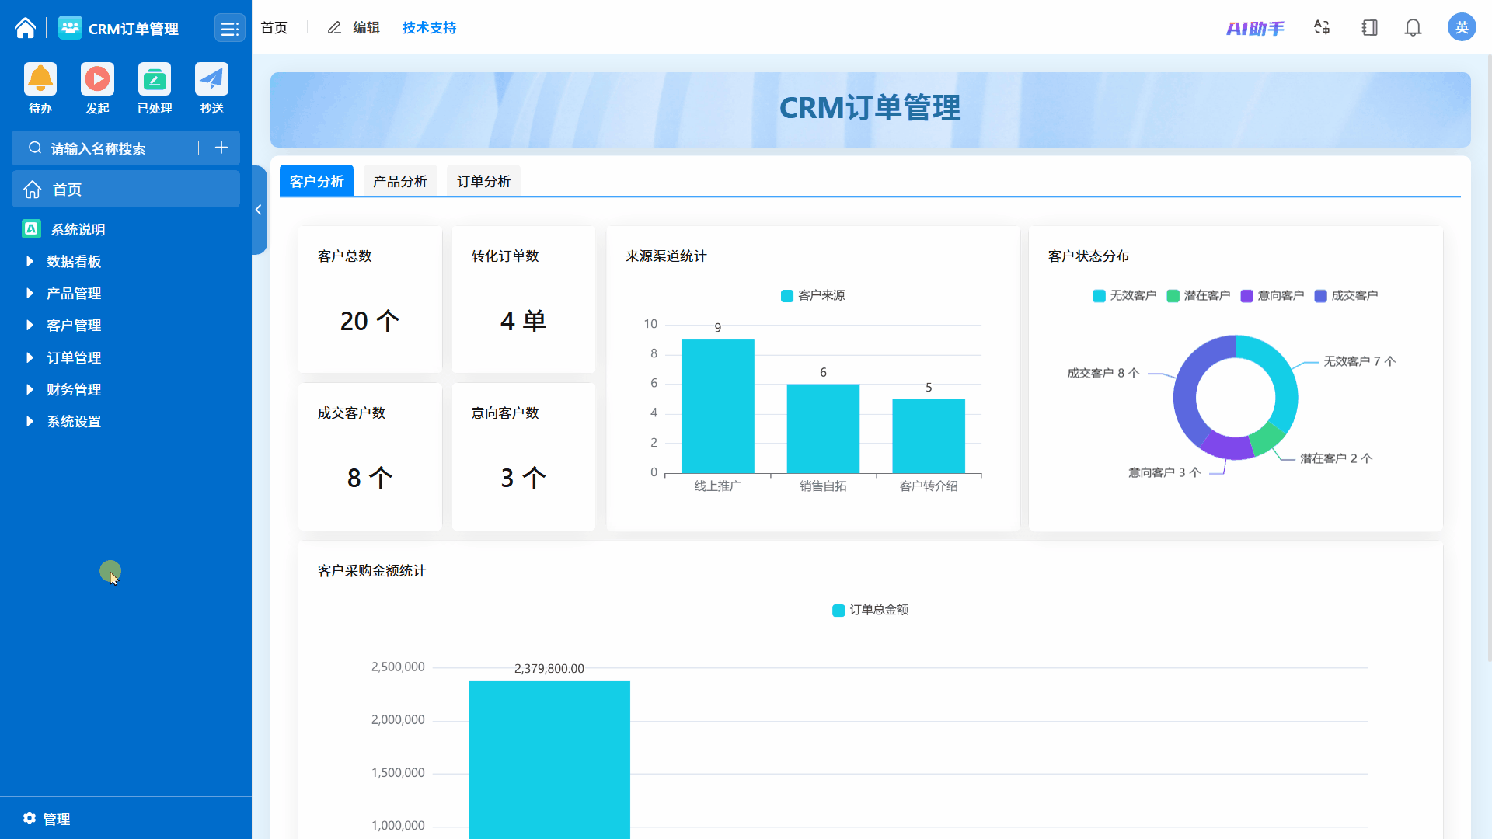The height and width of the screenshot is (839, 1492).
Task: Click the 管理 button at sidebar bottom
Action: tap(47, 819)
